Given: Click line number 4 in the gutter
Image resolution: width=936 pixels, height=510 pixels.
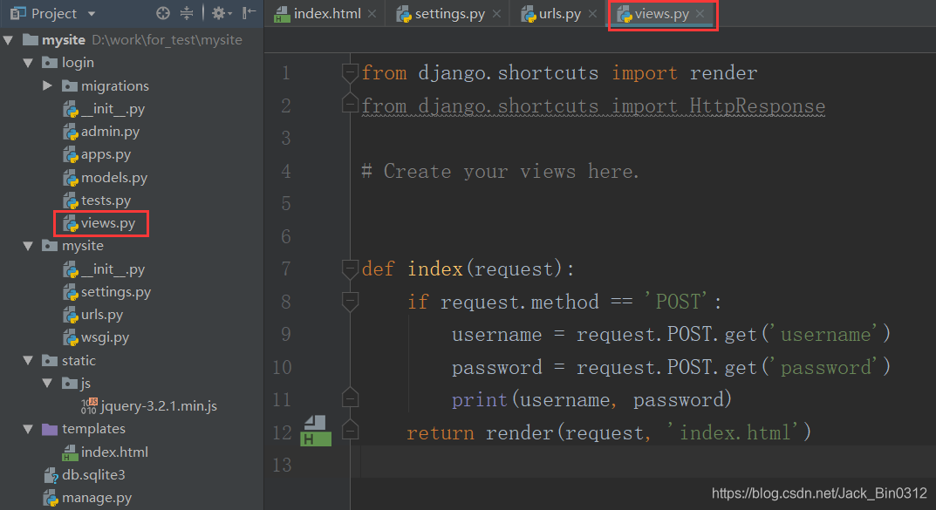Looking at the screenshot, I should click(x=286, y=172).
